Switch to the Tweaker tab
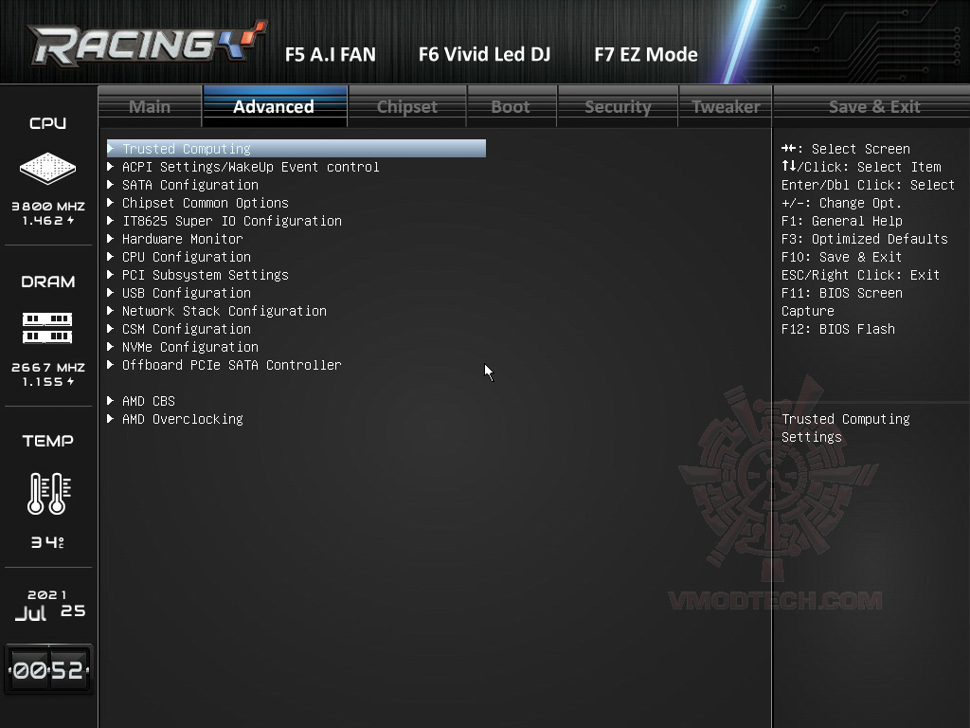Screen dimensions: 970x728 point(726,106)
